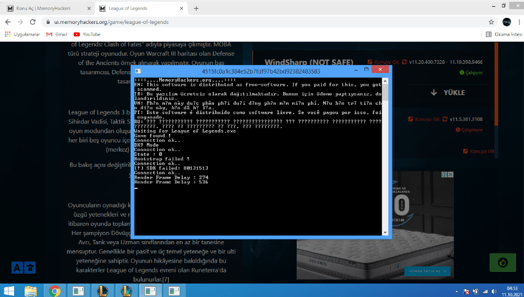
Task: Open Okuma listesi reading list
Action: [x=504, y=34]
